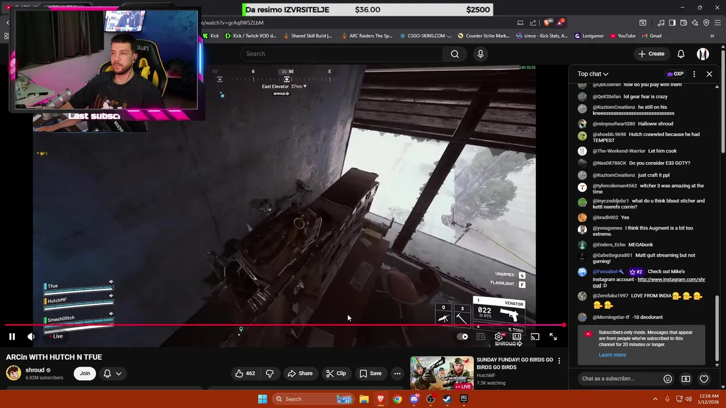The height and width of the screenshot is (408, 726).
Task: Open Brave VPN shield icon
Action: 706,23
